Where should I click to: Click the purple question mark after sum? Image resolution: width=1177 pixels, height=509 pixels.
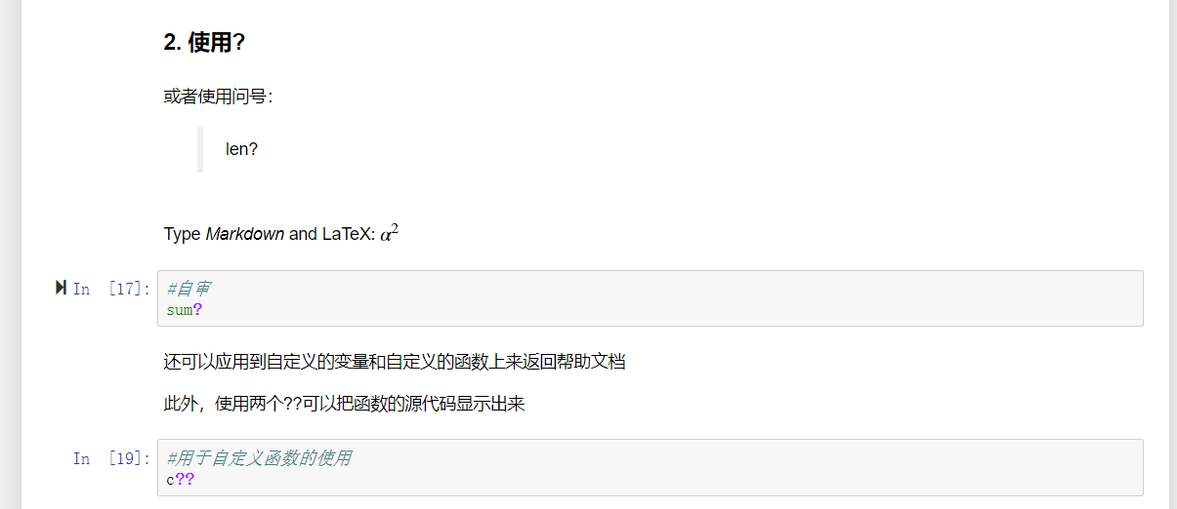pos(197,310)
